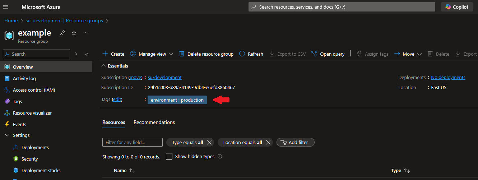The width and height of the screenshot is (478, 180).
Task: Open the Location equals all filter
Action: (242, 142)
